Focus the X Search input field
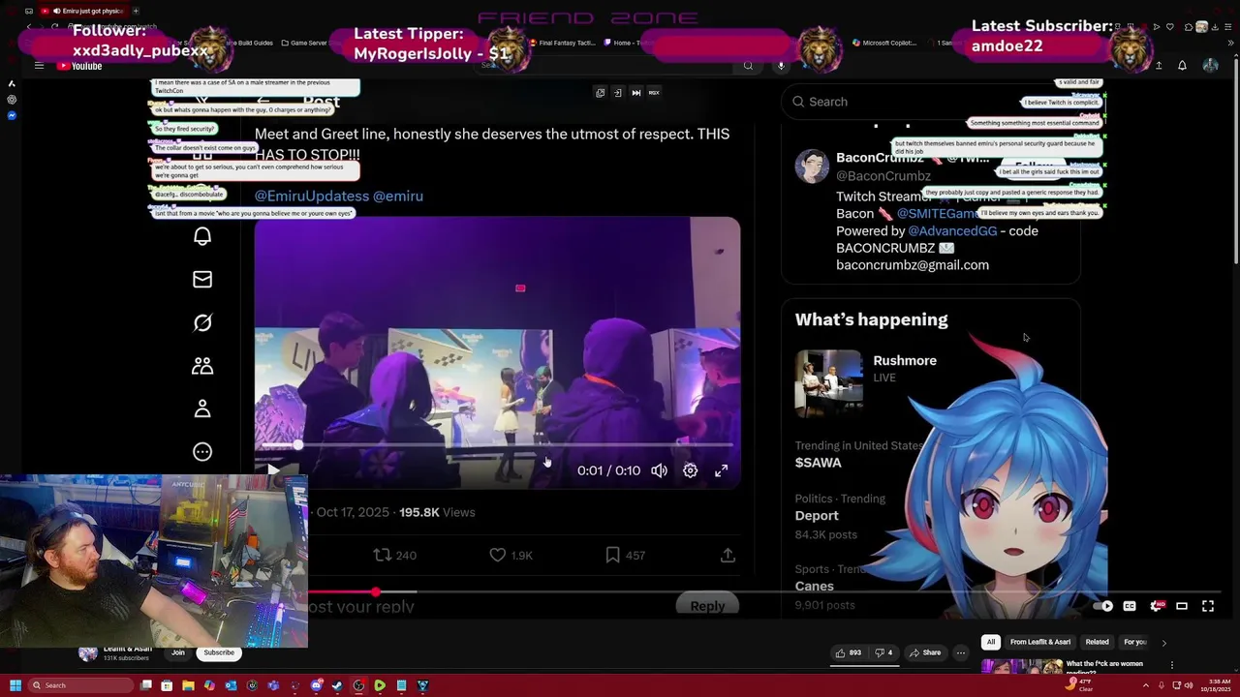The height and width of the screenshot is (697, 1240). pos(930,102)
